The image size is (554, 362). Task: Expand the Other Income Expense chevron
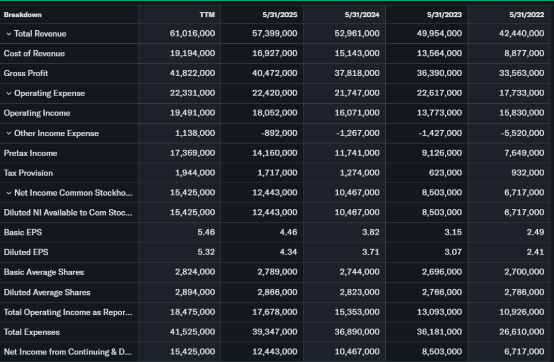9,133
